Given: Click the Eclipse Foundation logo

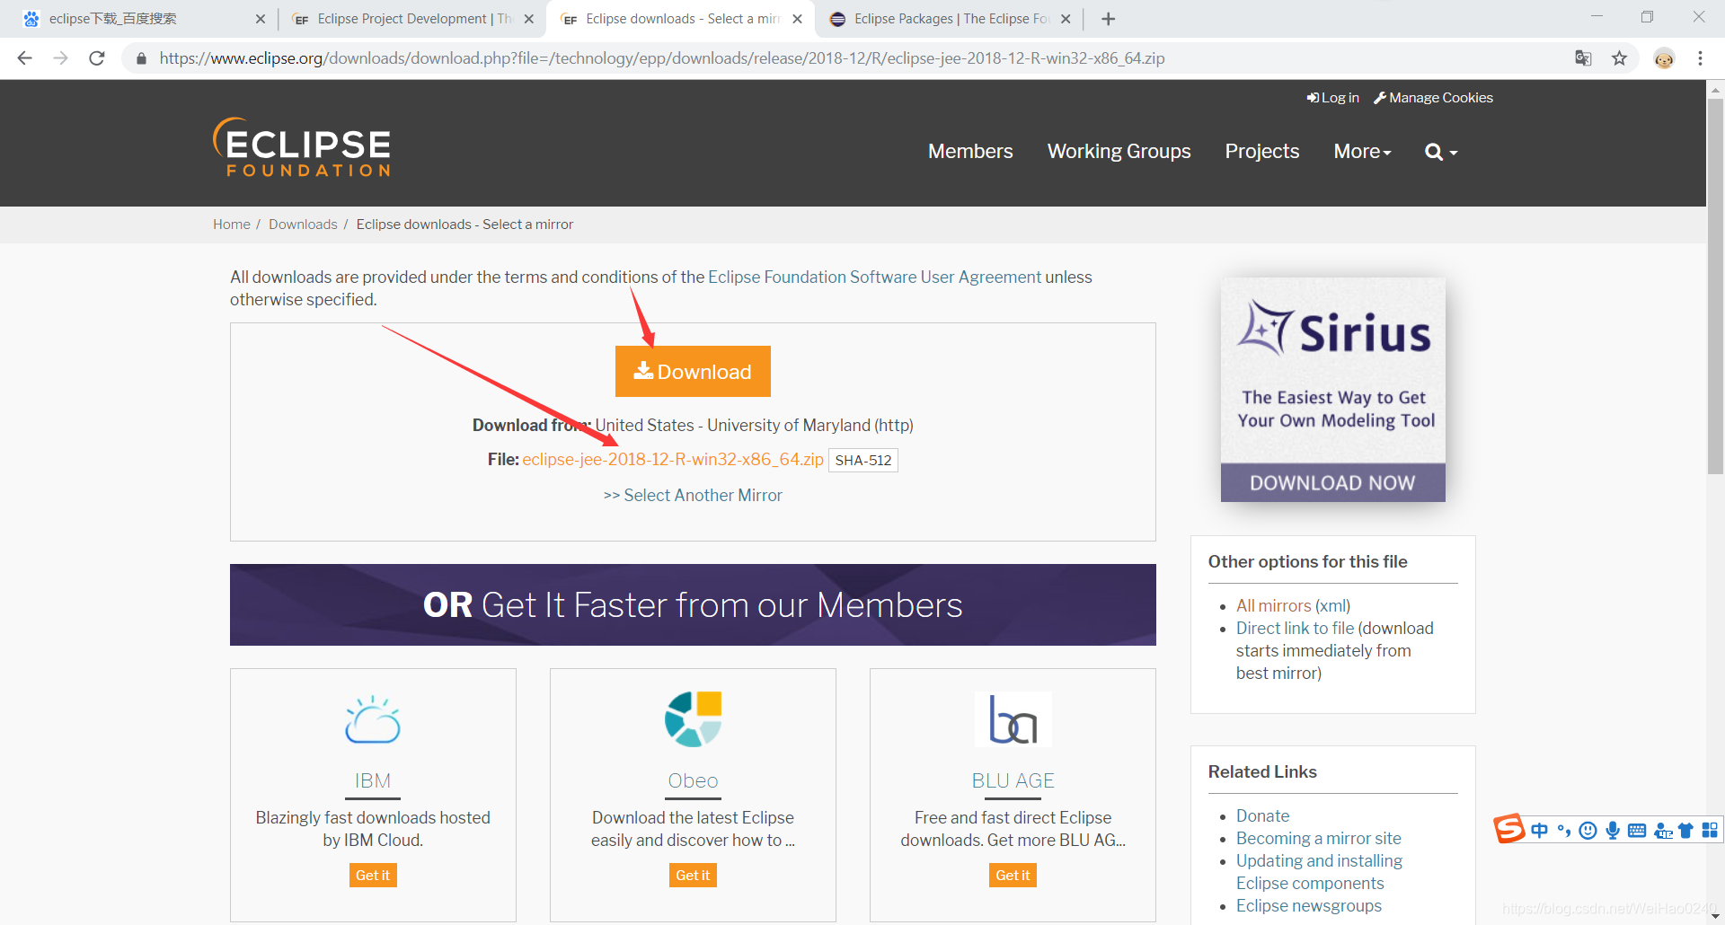Looking at the screenshot, I should pyautogui.click(x=302, y=147).
